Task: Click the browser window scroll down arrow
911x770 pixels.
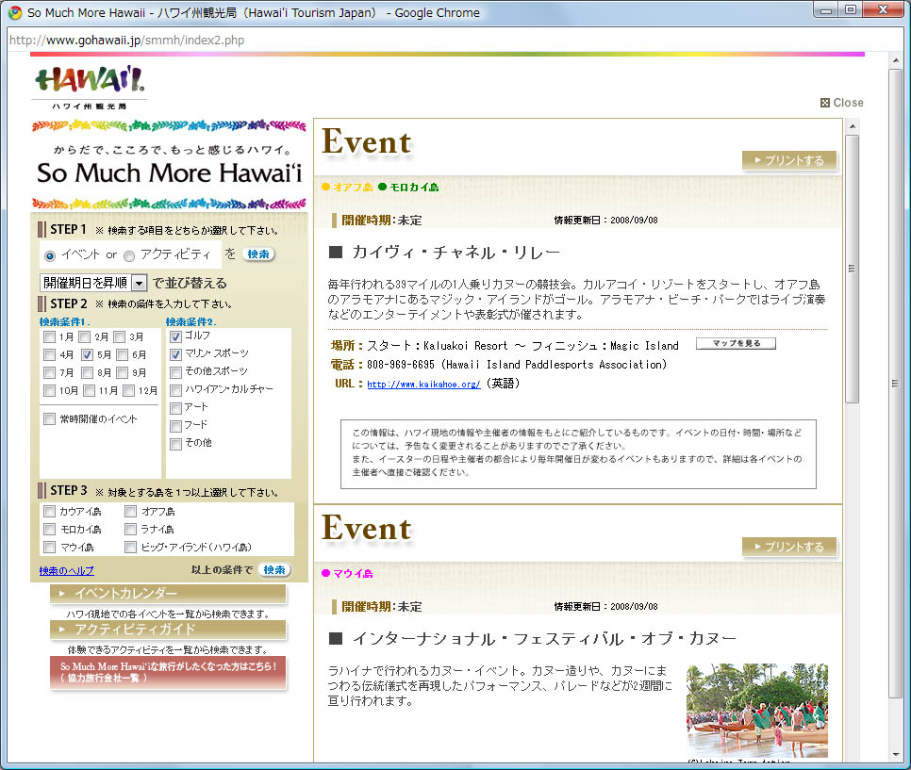Action: coord(895,755)
